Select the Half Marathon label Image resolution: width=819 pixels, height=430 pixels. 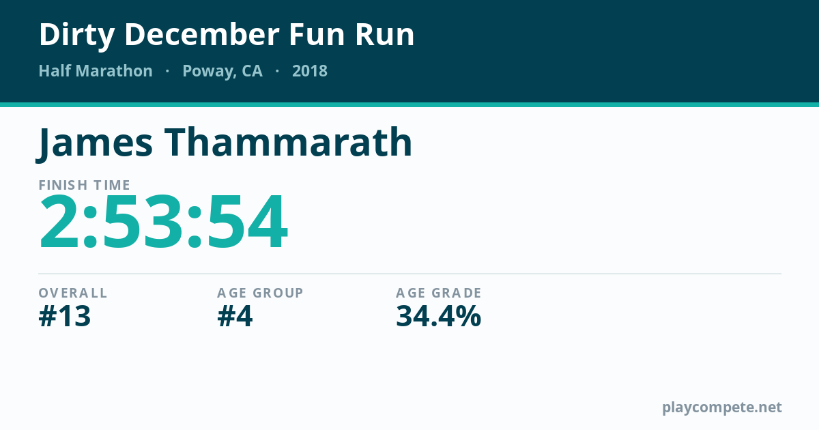coord(96,71)
